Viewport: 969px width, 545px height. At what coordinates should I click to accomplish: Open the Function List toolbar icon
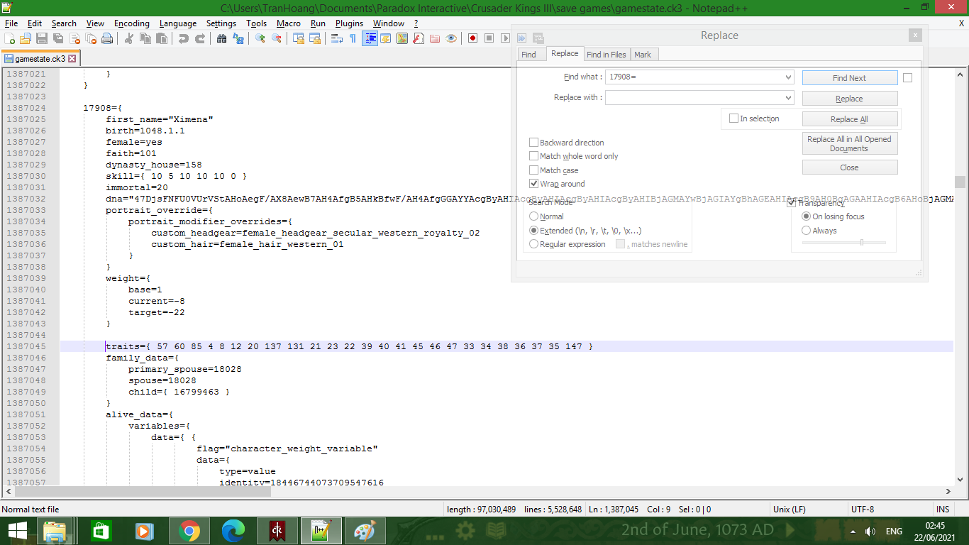click(419, 38)
